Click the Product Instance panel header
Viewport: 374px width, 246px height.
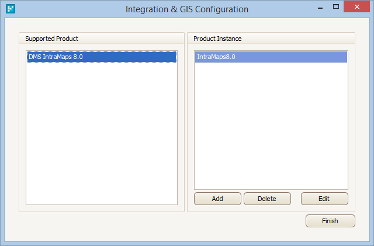tap(217, 39)
